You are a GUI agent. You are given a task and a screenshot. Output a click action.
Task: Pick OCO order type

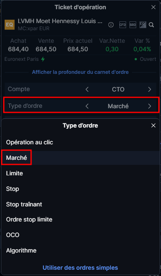point(13,235)
